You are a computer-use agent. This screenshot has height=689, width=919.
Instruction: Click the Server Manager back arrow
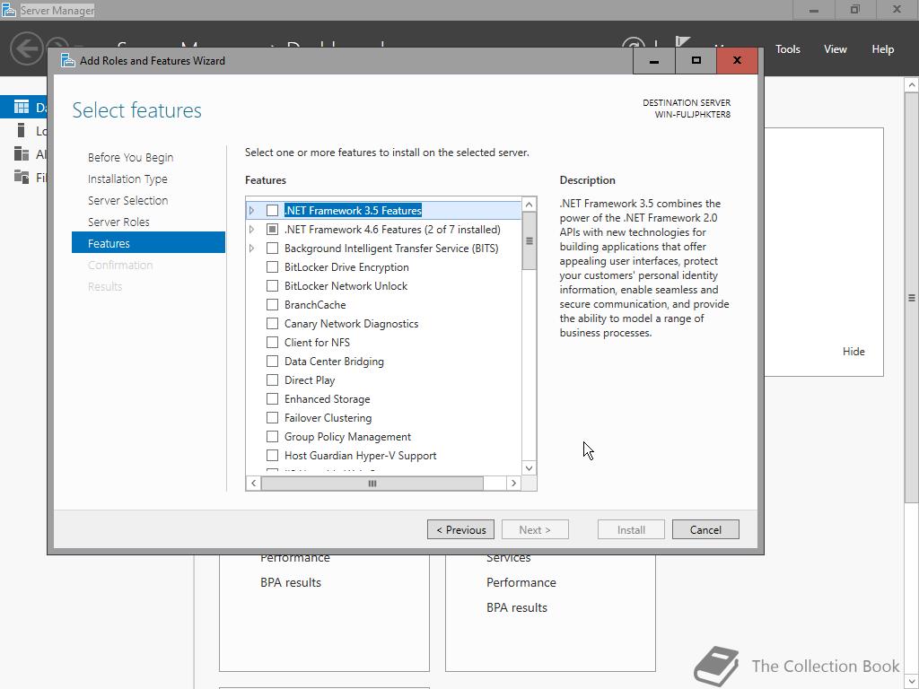[x=26, y=48]
